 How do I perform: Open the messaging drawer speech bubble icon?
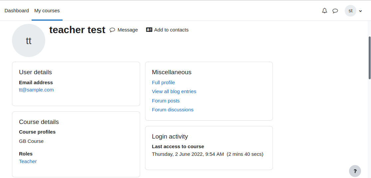click(335, 11)
